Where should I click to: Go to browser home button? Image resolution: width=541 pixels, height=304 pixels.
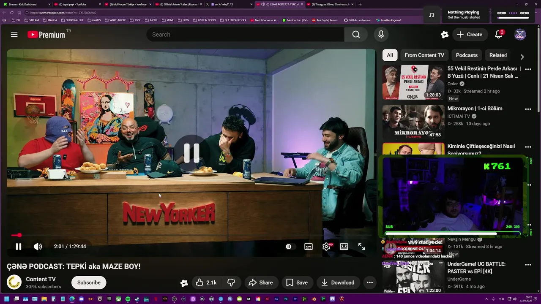(x=19, y=13)
